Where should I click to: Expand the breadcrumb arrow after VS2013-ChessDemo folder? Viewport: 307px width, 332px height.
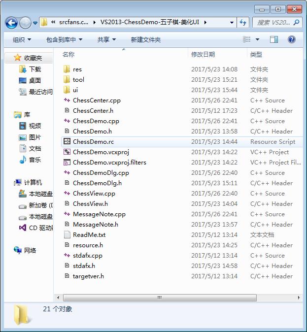pyautogui.click(x=205, y=22)
